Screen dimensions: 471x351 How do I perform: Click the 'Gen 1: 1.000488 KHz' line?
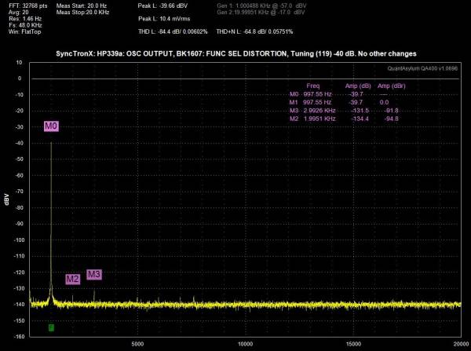(x=261, y=5)
